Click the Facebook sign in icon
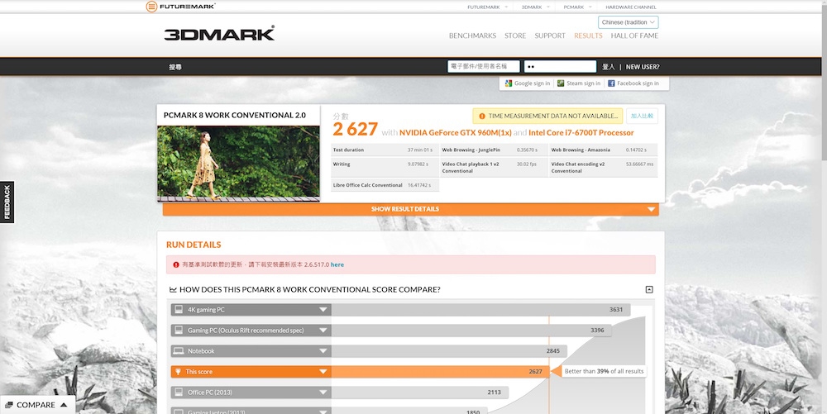The height and width of the screenshot is (414, 827). tap(611, 83)
